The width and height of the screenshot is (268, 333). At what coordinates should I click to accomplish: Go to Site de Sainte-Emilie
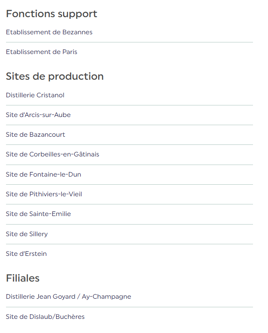point(39,214)
